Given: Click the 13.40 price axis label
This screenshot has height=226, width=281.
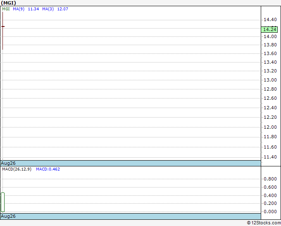Looking at the screenshot, I should tap(270, 62).
